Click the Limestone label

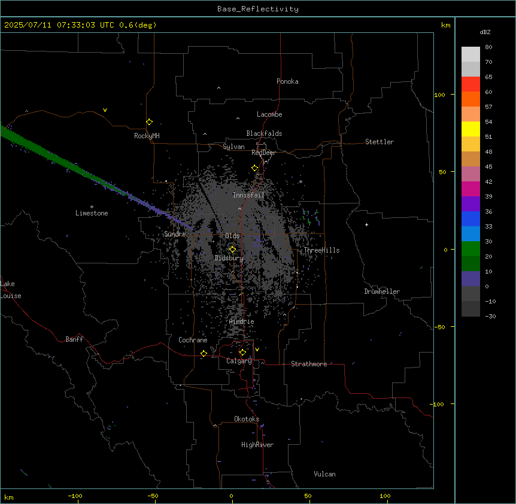[92, 213]
